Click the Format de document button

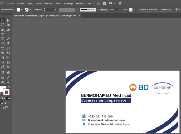[x=148, y=10]
